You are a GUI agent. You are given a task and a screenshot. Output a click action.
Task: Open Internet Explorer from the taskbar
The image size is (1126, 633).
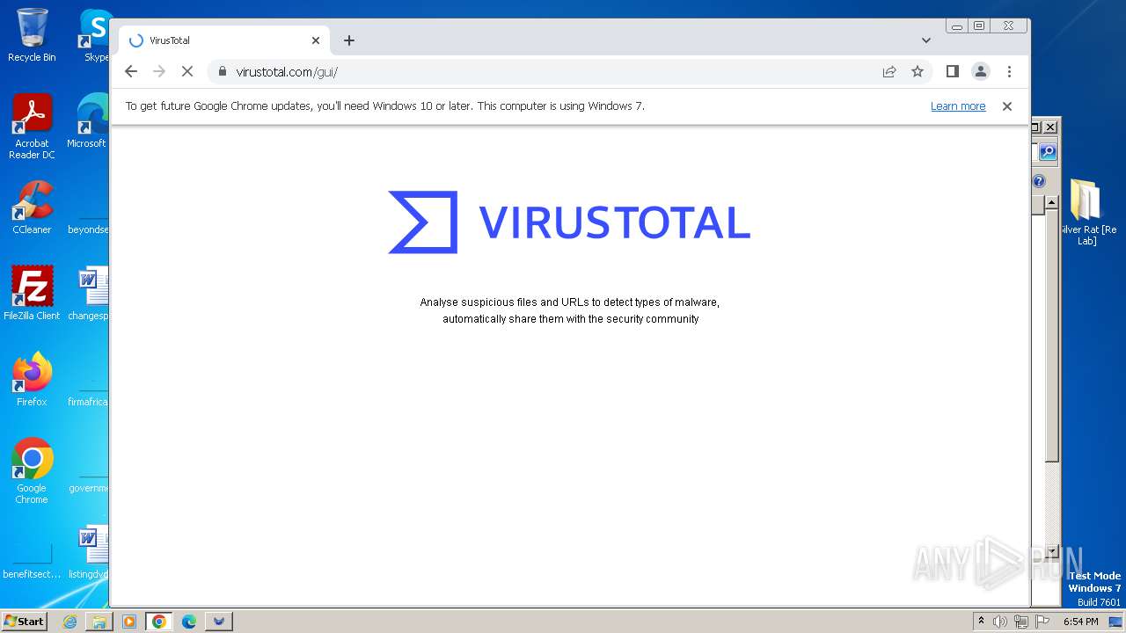click(x=69, y=622)
